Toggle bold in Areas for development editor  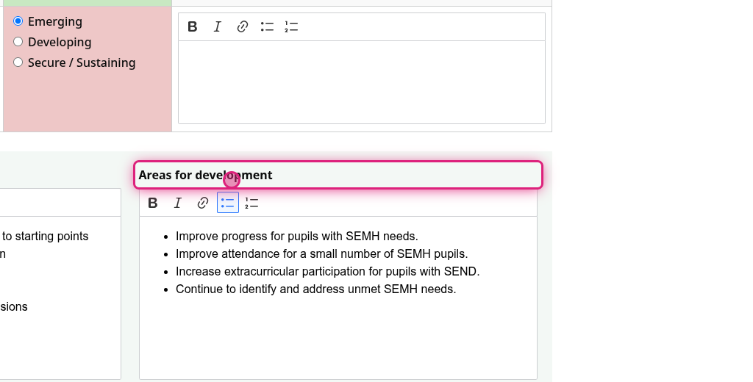click(x=153, y=203)
